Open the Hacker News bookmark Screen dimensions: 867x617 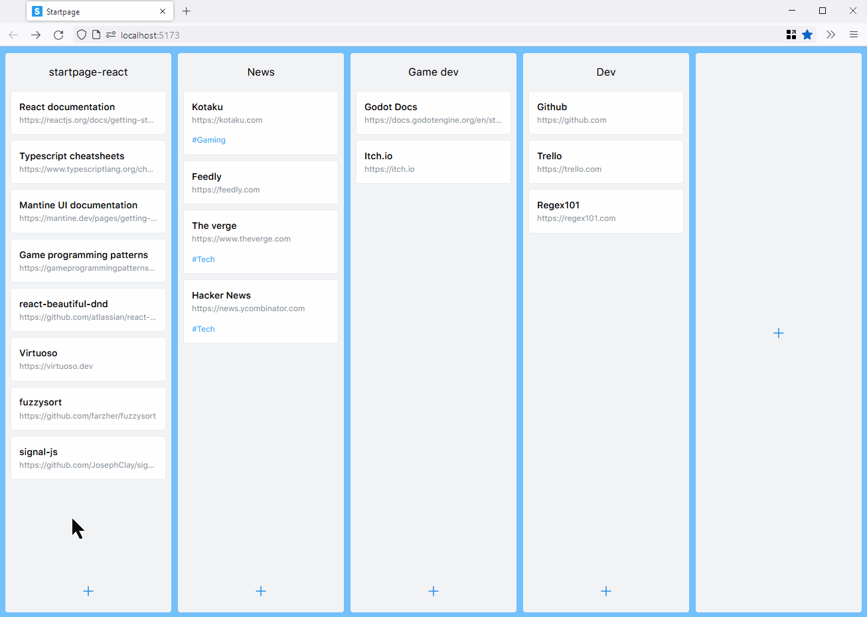point(261,311)
